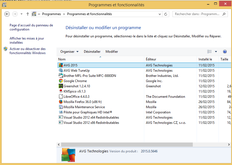Click the window title bar program icon
The image size is (232, 165).
[x=4, y=5]
